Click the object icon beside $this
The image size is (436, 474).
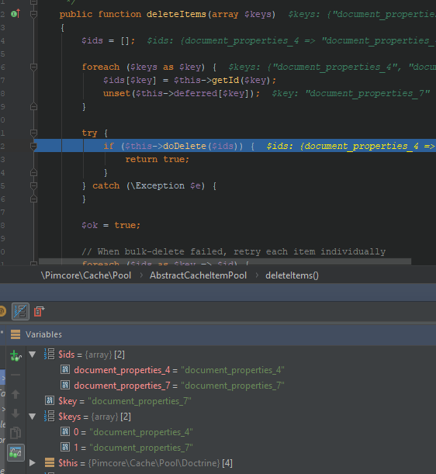50,462
